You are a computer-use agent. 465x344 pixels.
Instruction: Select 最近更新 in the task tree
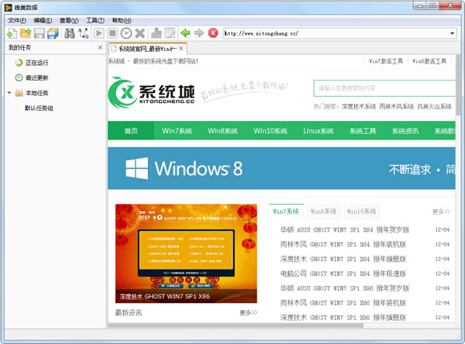[36, 77]
